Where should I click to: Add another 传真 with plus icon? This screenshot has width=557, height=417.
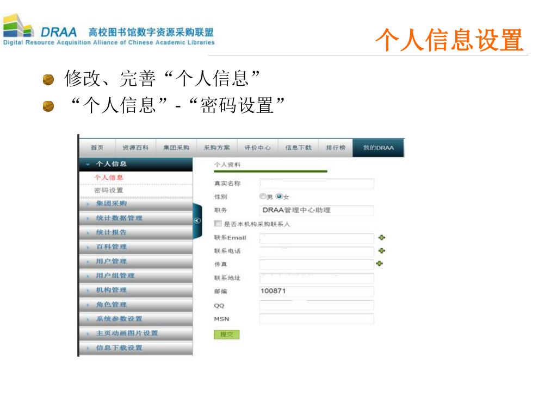[379, 263]
